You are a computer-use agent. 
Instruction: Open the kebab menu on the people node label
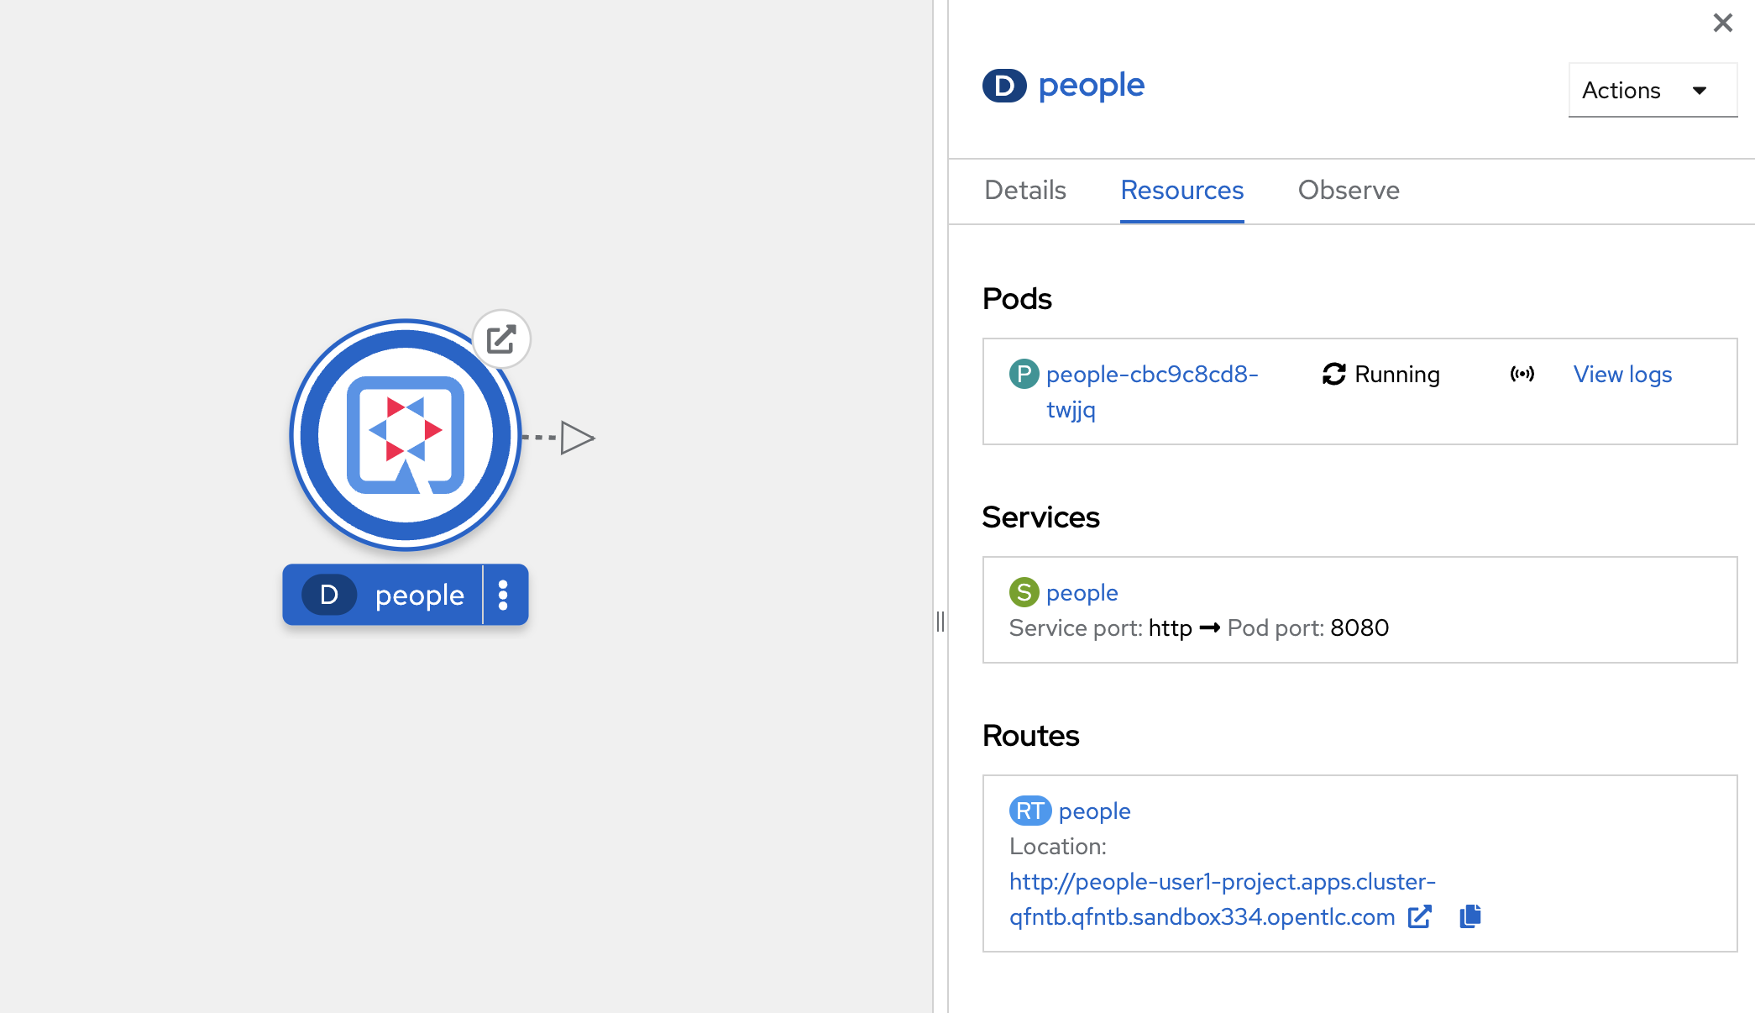click(x=503, y=595)
